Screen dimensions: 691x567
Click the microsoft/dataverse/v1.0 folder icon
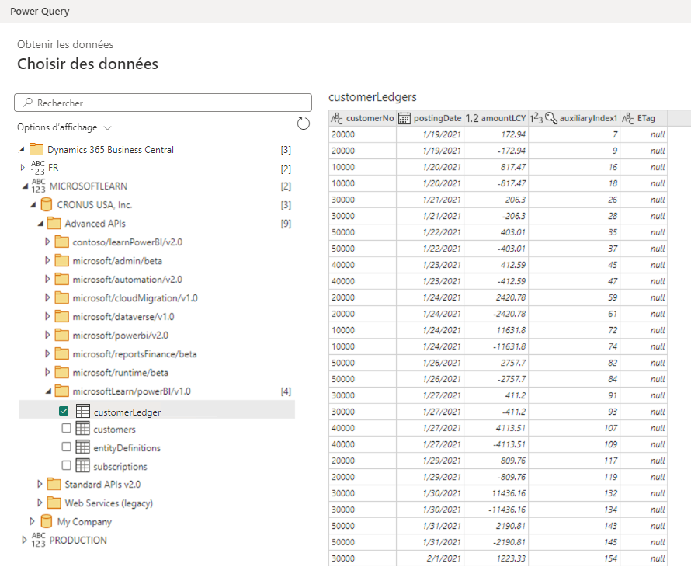coord(61,317)
